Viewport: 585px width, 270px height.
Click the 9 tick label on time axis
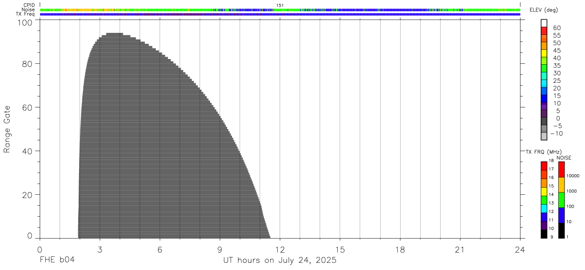click(220, 250)
